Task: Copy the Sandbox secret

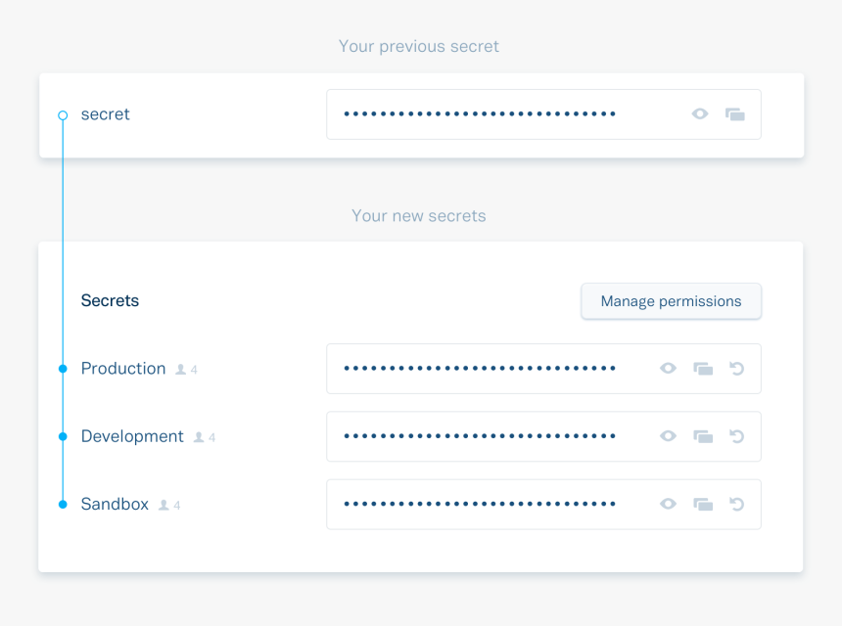Action: pyautogui.click(x=703, y=505)
